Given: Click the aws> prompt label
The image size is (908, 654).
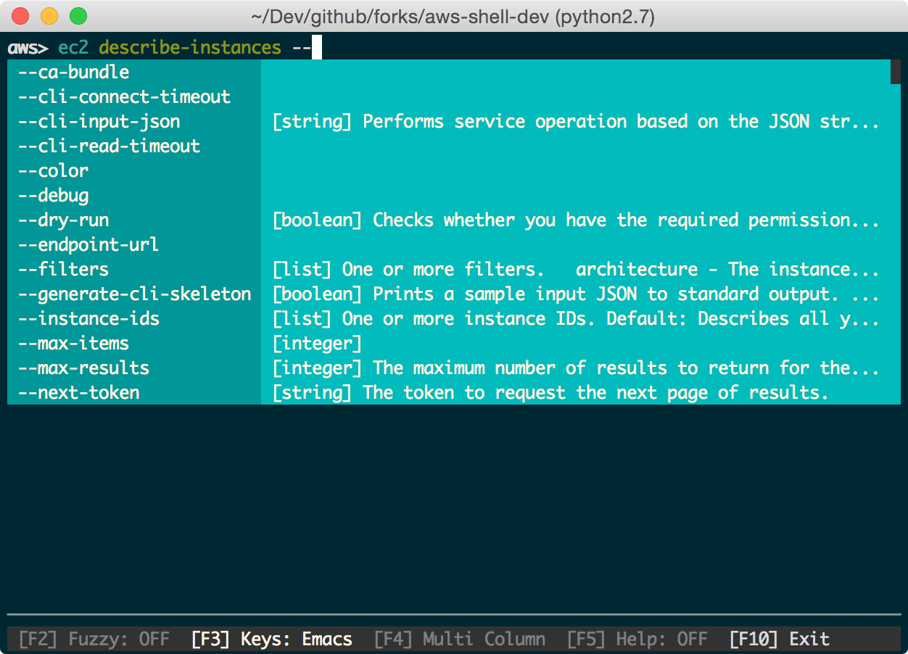Looking at the screenshot, I should point(28,49).
